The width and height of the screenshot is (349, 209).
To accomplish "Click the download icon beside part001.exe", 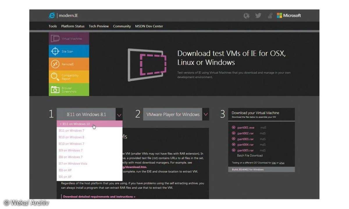I will tap(234, 127).
